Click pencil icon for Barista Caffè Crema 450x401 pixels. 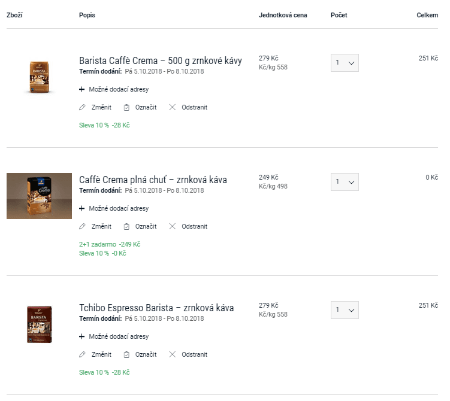tap(82, 107)
